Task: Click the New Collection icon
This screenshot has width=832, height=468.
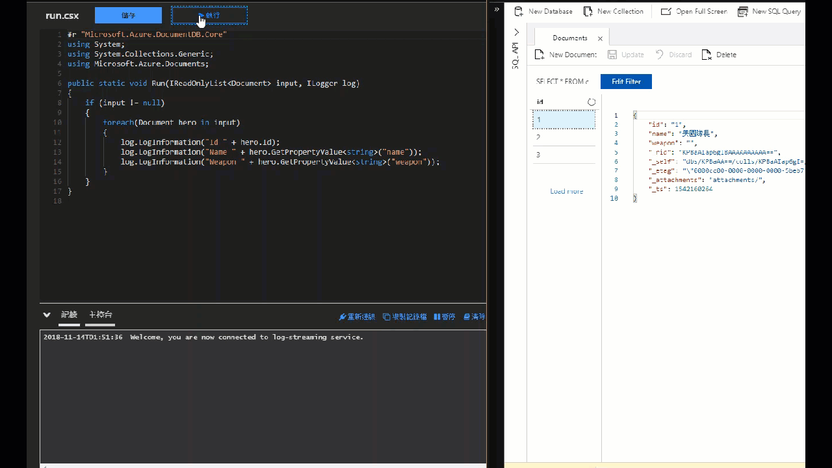Action: click(588, 12)
